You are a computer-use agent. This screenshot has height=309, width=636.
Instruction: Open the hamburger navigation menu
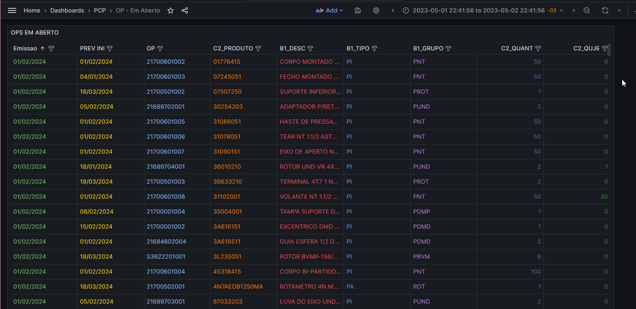[12, 10]
